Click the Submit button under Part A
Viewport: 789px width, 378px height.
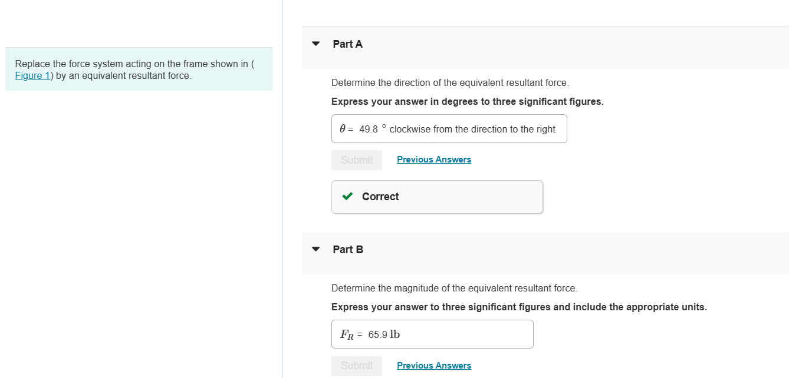point(356,160)
